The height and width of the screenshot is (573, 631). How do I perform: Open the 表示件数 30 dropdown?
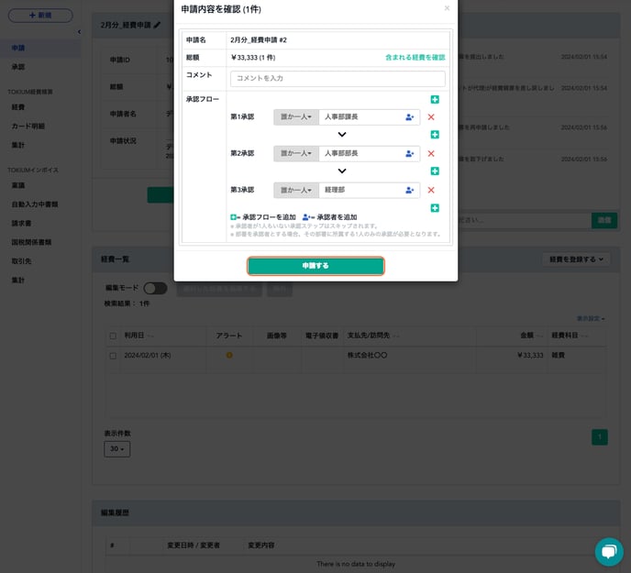[x=117, y=449]
